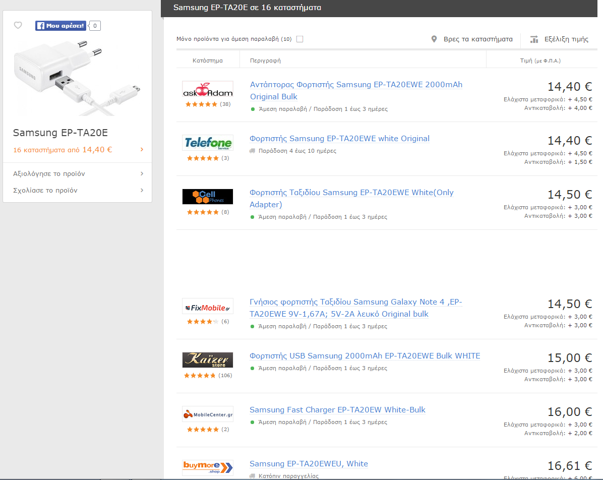The width and height of the screenshot is (603, 480).
Task: Click FixMobile.gr store logo
Action: (x=208, y=307)
